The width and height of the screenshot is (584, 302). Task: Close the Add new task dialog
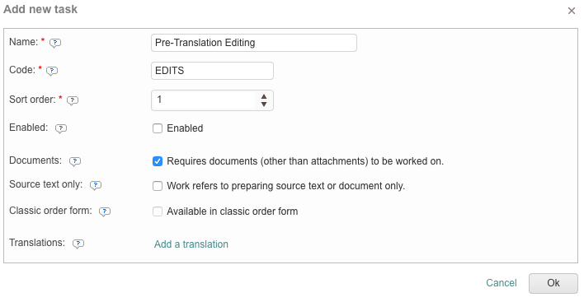[572, 11]
